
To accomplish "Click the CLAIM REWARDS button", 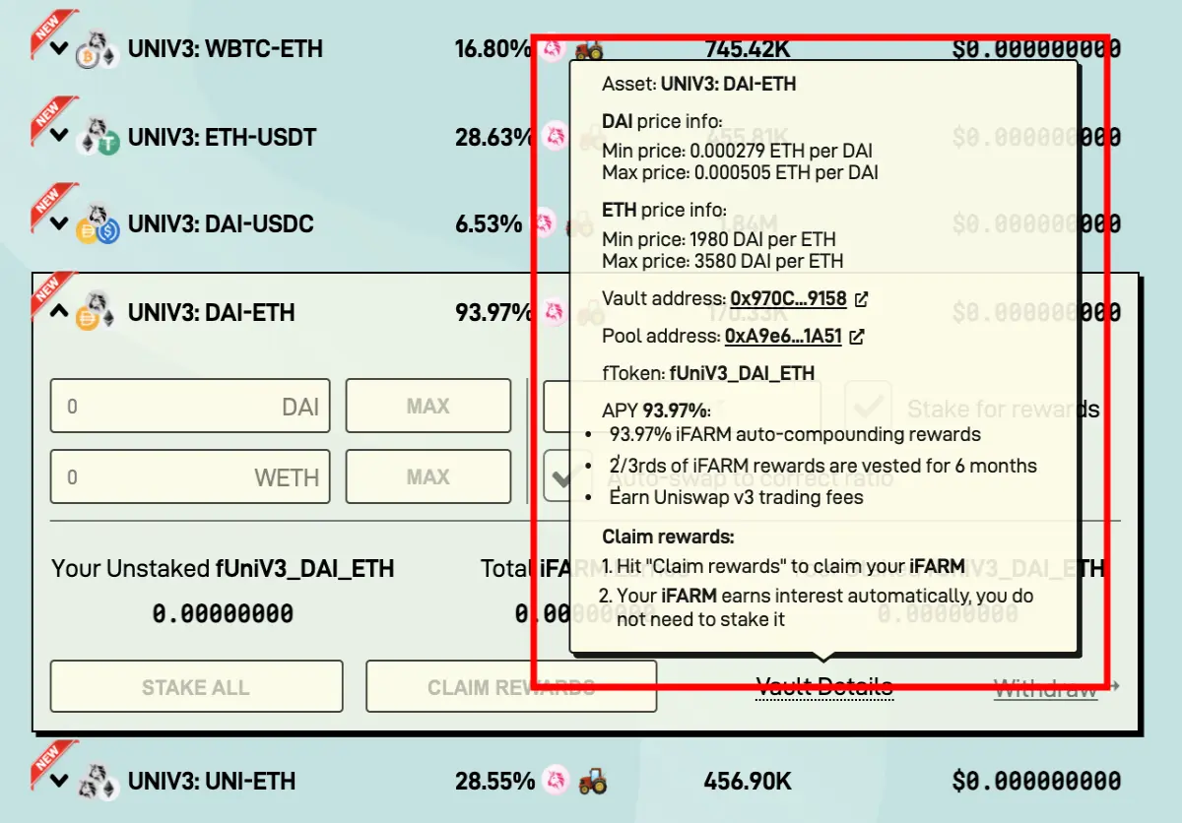I will pos(511,686).
